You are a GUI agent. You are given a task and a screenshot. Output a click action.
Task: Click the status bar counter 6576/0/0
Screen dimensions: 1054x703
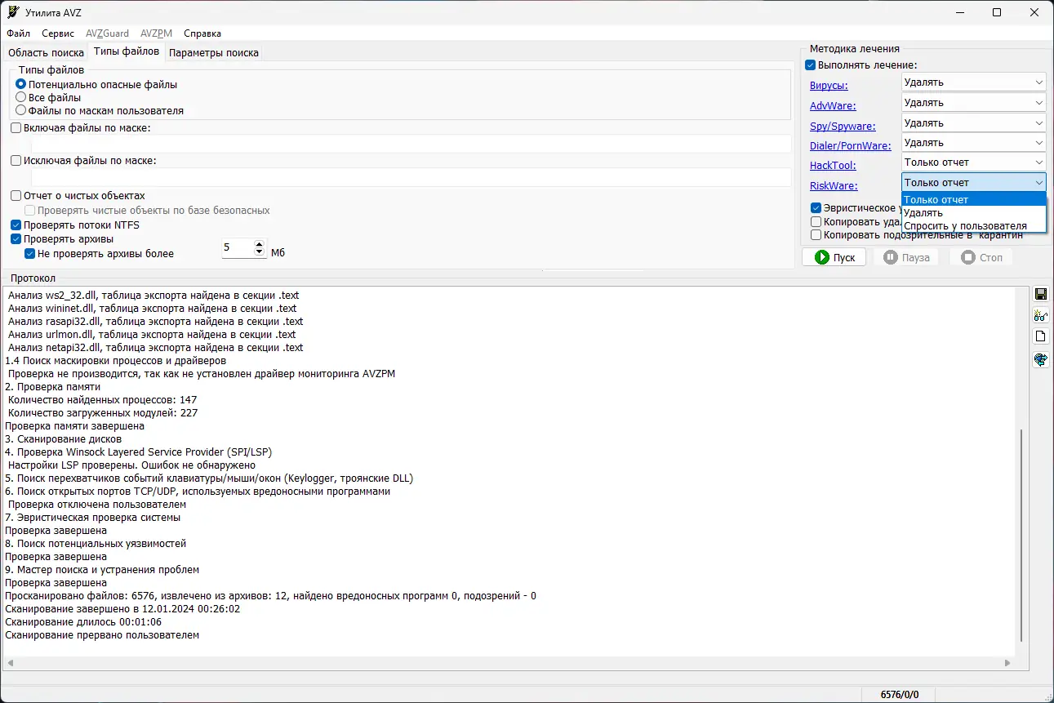[x=900, y=695]
